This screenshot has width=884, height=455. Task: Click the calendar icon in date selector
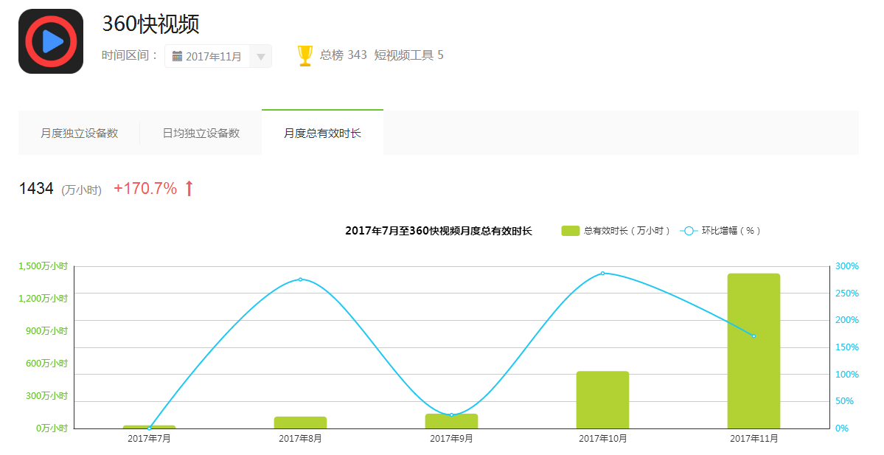177,56
